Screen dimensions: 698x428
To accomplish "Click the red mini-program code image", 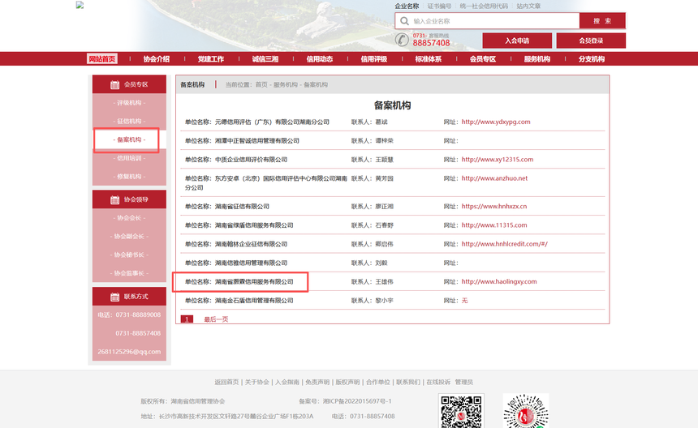I will point(525,412).
